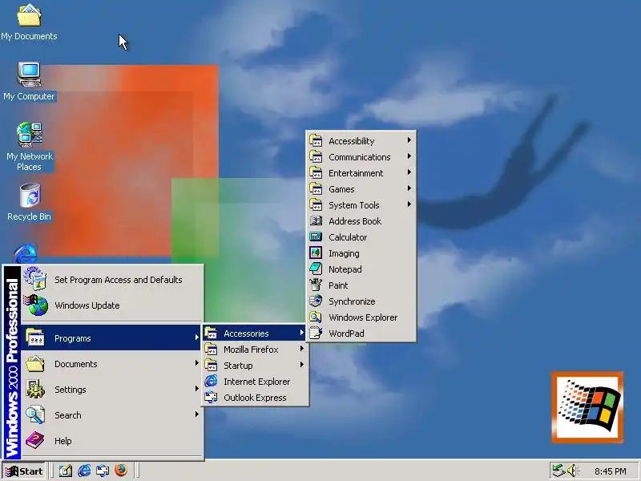The height and width of the screenshot is (481, 641).
Task: Click the Outlook Express icon in Programs
Action: coord(211,397)
